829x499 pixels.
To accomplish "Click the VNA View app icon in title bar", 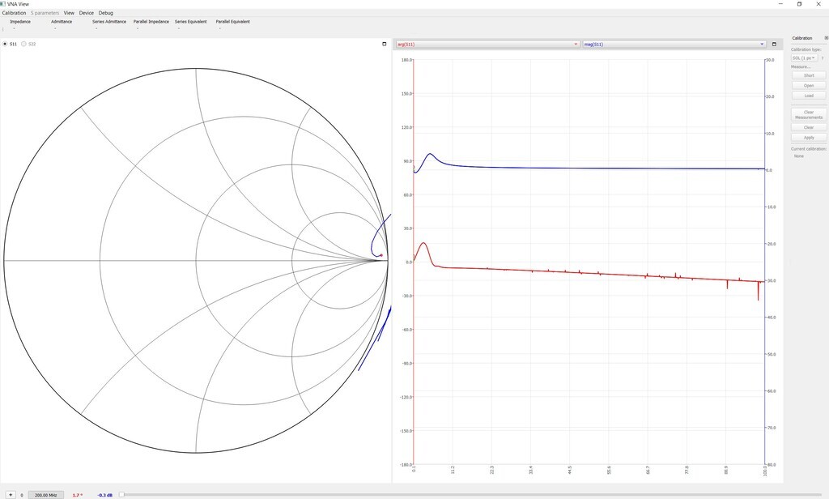I will [x=3, y=4].
